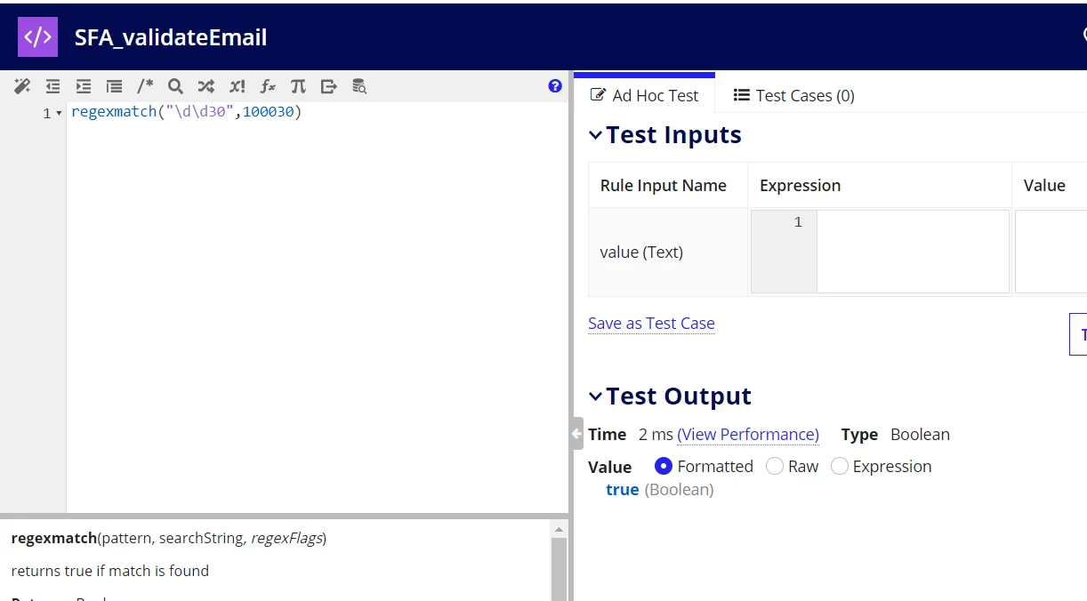Switch to the Ad Hoc Test tab
This screenshot has width=1087, height=601.
pyautogui.click(x=644, y=95)
